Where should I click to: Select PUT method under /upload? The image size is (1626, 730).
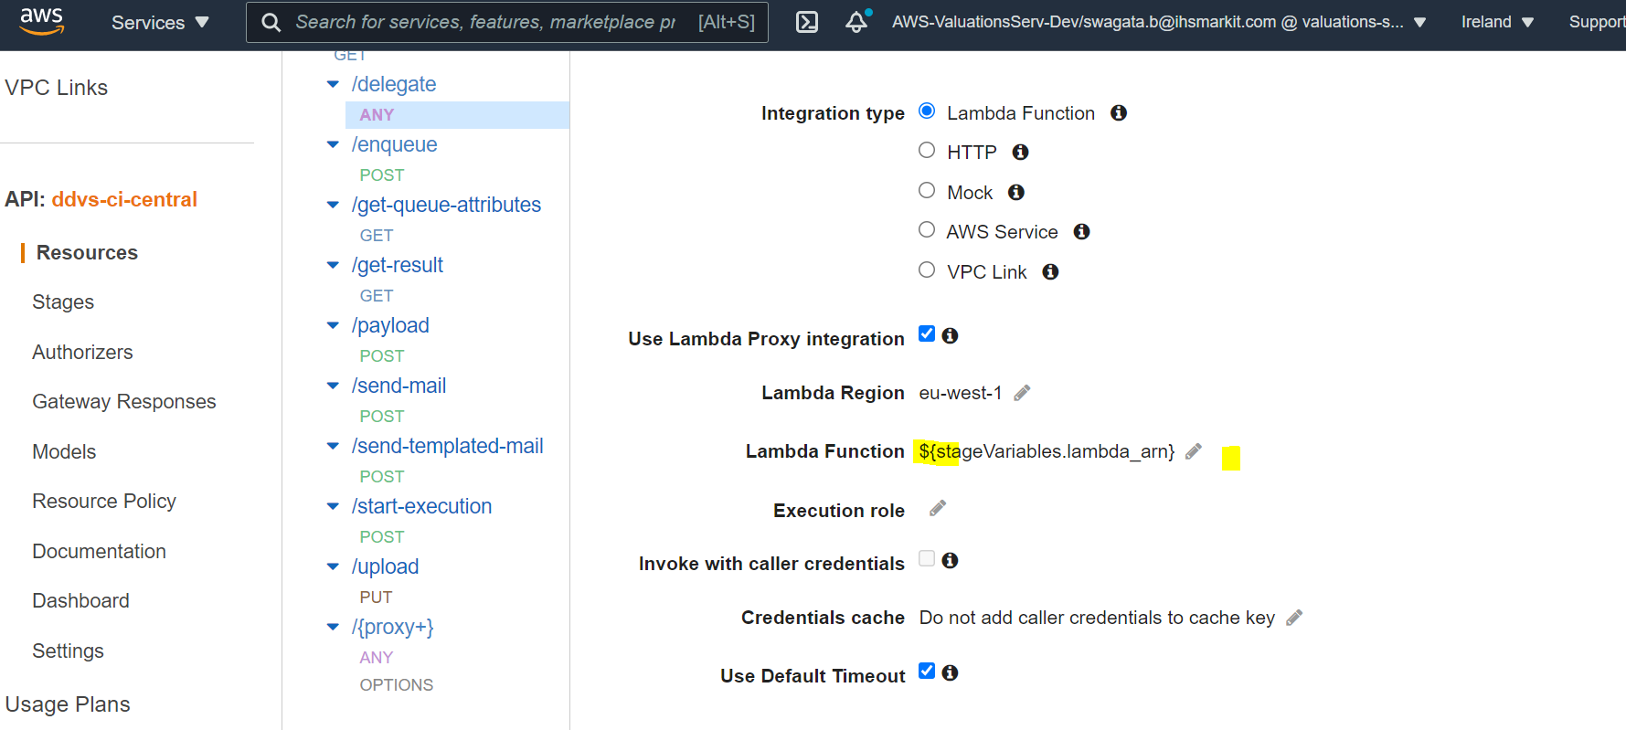click(376, 598)
